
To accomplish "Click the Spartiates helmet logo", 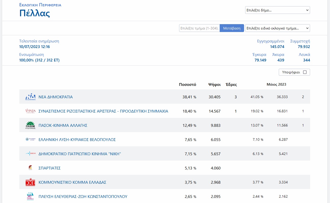I will pos(30,168).
